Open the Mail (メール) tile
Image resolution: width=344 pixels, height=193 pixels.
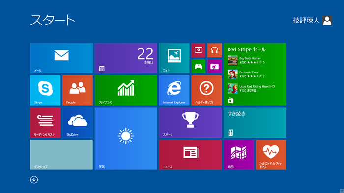click(61, 58)
